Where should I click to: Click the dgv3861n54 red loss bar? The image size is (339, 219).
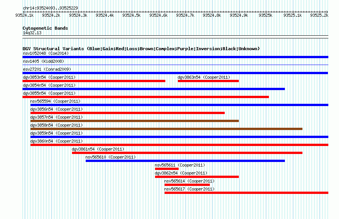(x=187, y=153)
